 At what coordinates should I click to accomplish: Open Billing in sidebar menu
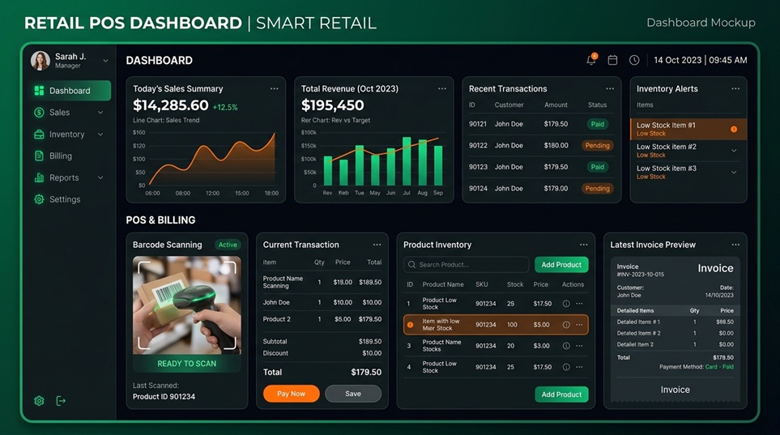(69, 156)
